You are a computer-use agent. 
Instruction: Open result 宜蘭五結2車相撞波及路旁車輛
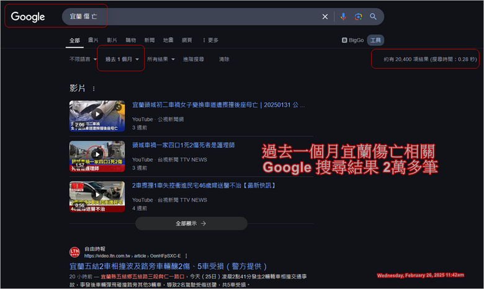pos(168,266)
